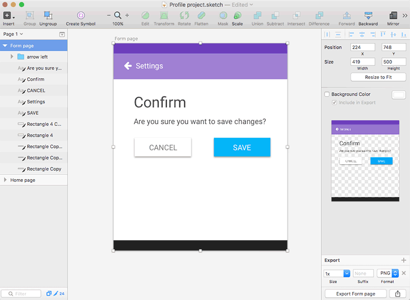Enable the Background Color checkbox
This screenshot has width=410, height=300.
click(326, 94)
